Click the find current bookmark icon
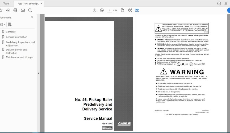Image resolution: width=230 pixels, height=133 pixels. point(10,24)
